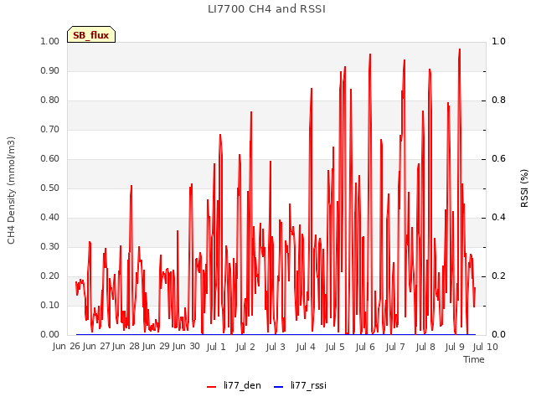Click the Jul 3 x-axis tick label
The height and width of the screenshot is (402, 536).
[276, 347]
